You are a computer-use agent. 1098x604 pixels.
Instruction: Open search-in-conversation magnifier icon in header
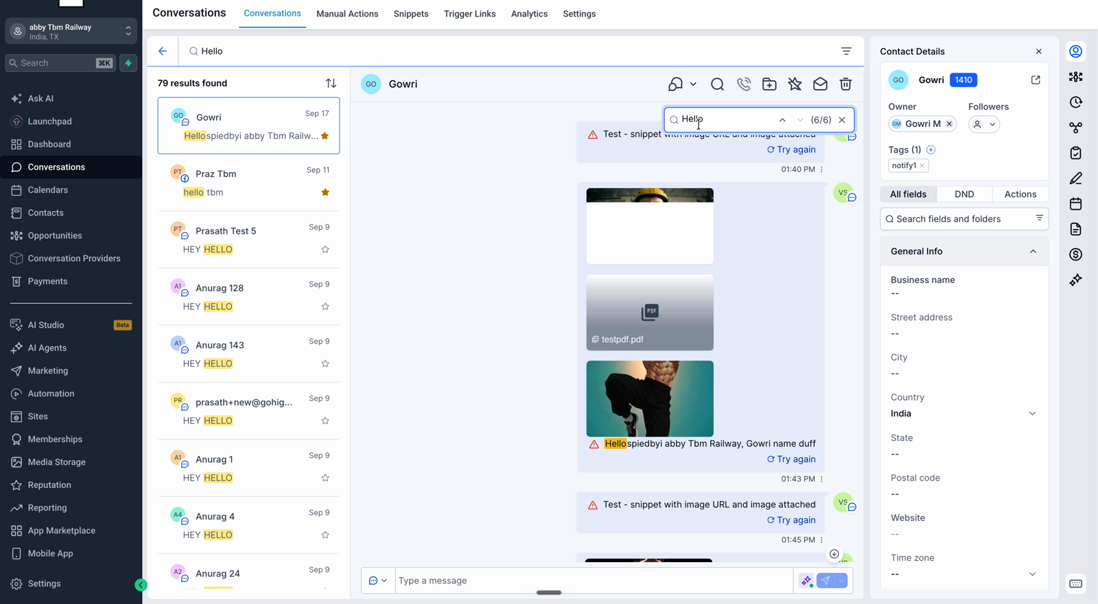(717, 84)
